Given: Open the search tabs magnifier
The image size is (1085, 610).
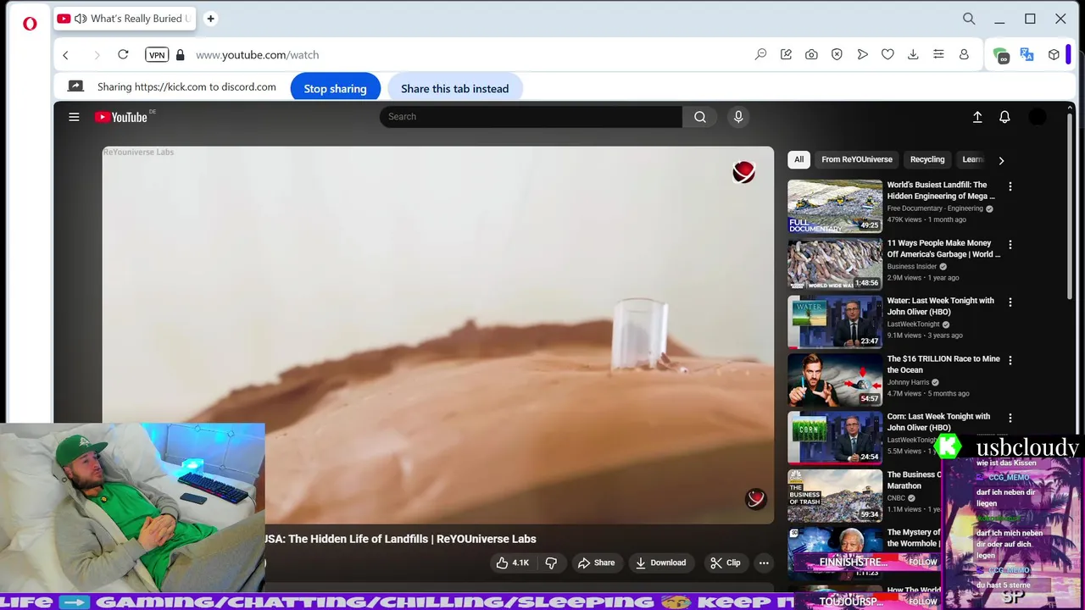Looking at the screenshot, I should [969, 19].
